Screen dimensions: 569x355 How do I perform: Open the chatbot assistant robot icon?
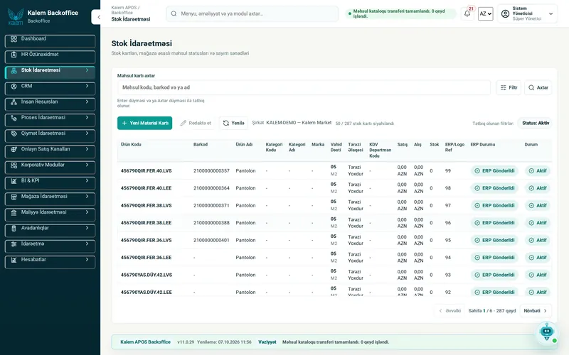(x=547, y=332)
